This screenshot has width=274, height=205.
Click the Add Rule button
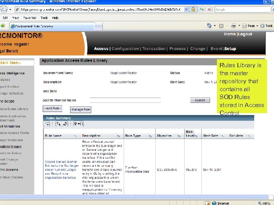point(53,109)
